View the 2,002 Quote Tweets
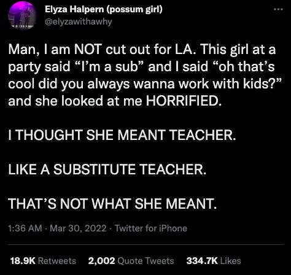The height and width of the screenshot is (275, 291). coord(131,261)
